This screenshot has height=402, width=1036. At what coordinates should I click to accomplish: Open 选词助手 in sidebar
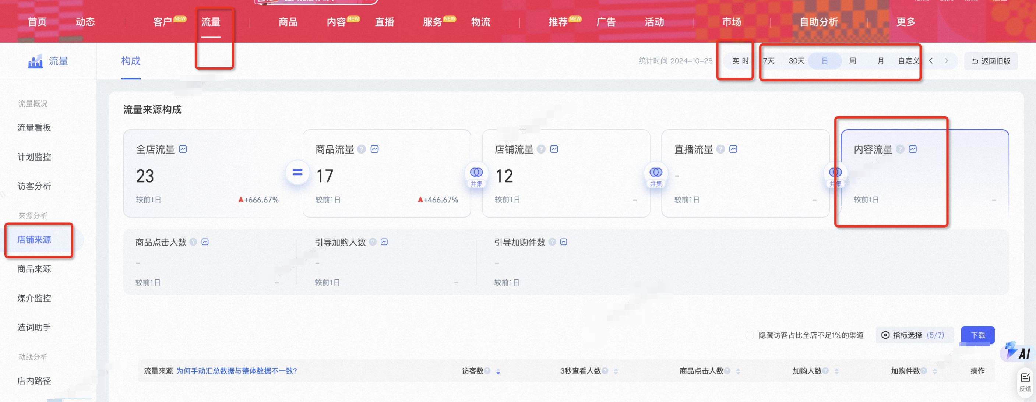click(x=34, y=327)
